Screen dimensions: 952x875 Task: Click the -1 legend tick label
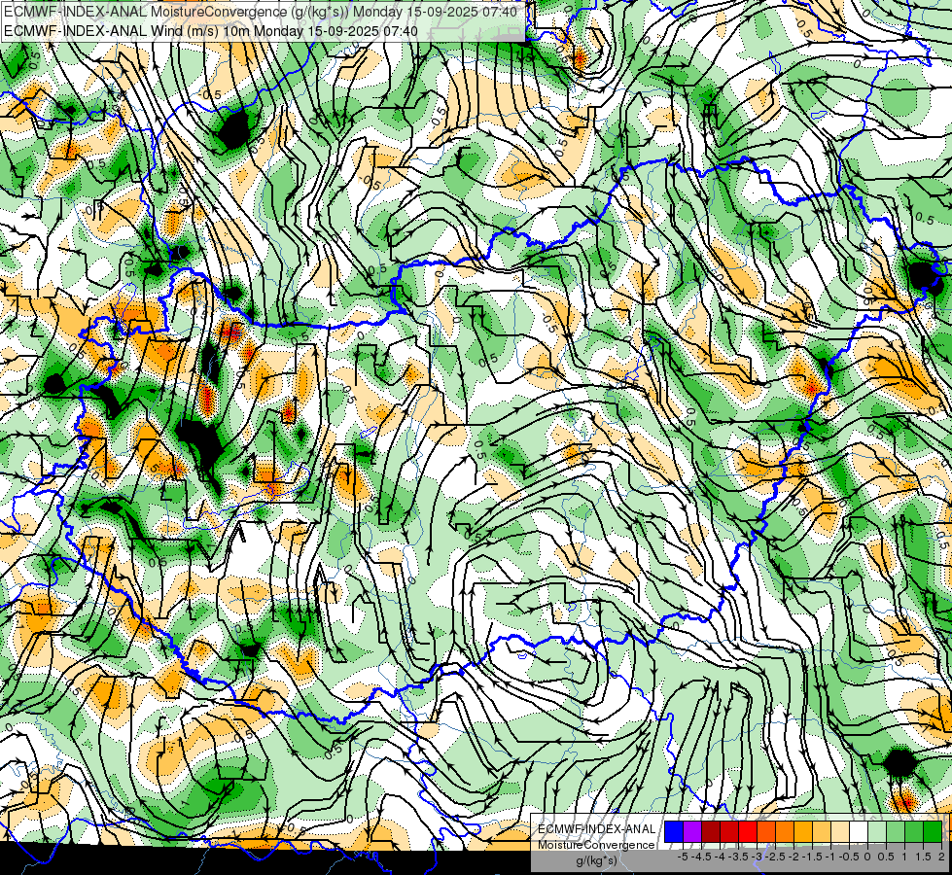[x=830, y=857]
